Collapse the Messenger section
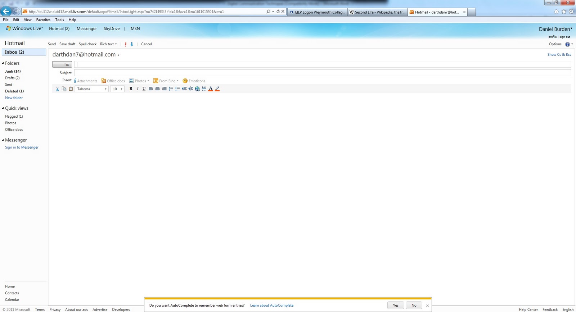Viewport: 576px width, 312px height. click(3, 140)
